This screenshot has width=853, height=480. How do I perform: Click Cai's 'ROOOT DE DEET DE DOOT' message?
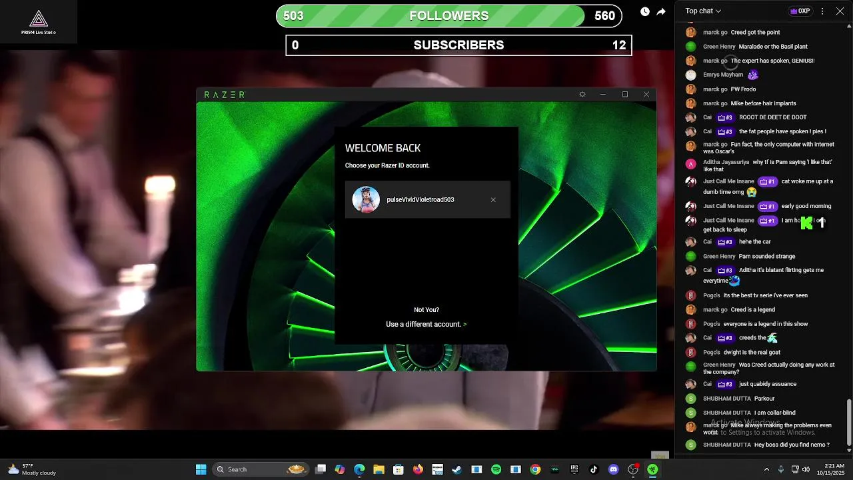coord(772,117)
